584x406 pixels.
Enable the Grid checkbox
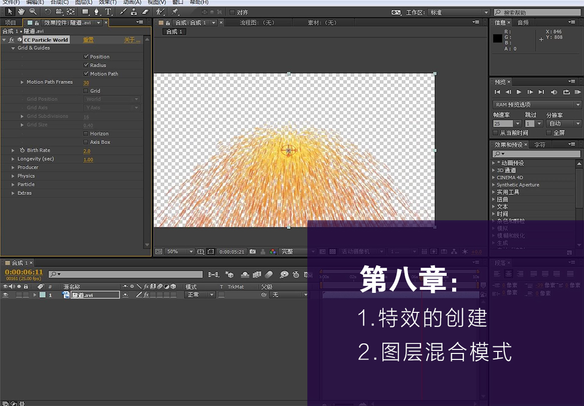[86, 91]
